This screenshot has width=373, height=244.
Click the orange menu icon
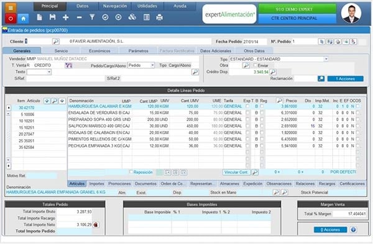pyautogui.click(x=11, y=8)
